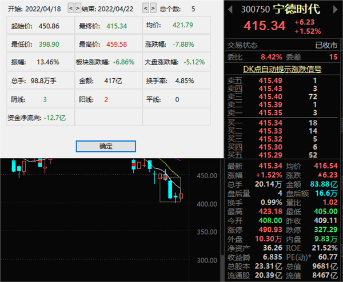Image resolution: width=343 pixels, height=282 pixels.
Task: Step end date 2022/04/22 backward
Action: coord(145,9)
